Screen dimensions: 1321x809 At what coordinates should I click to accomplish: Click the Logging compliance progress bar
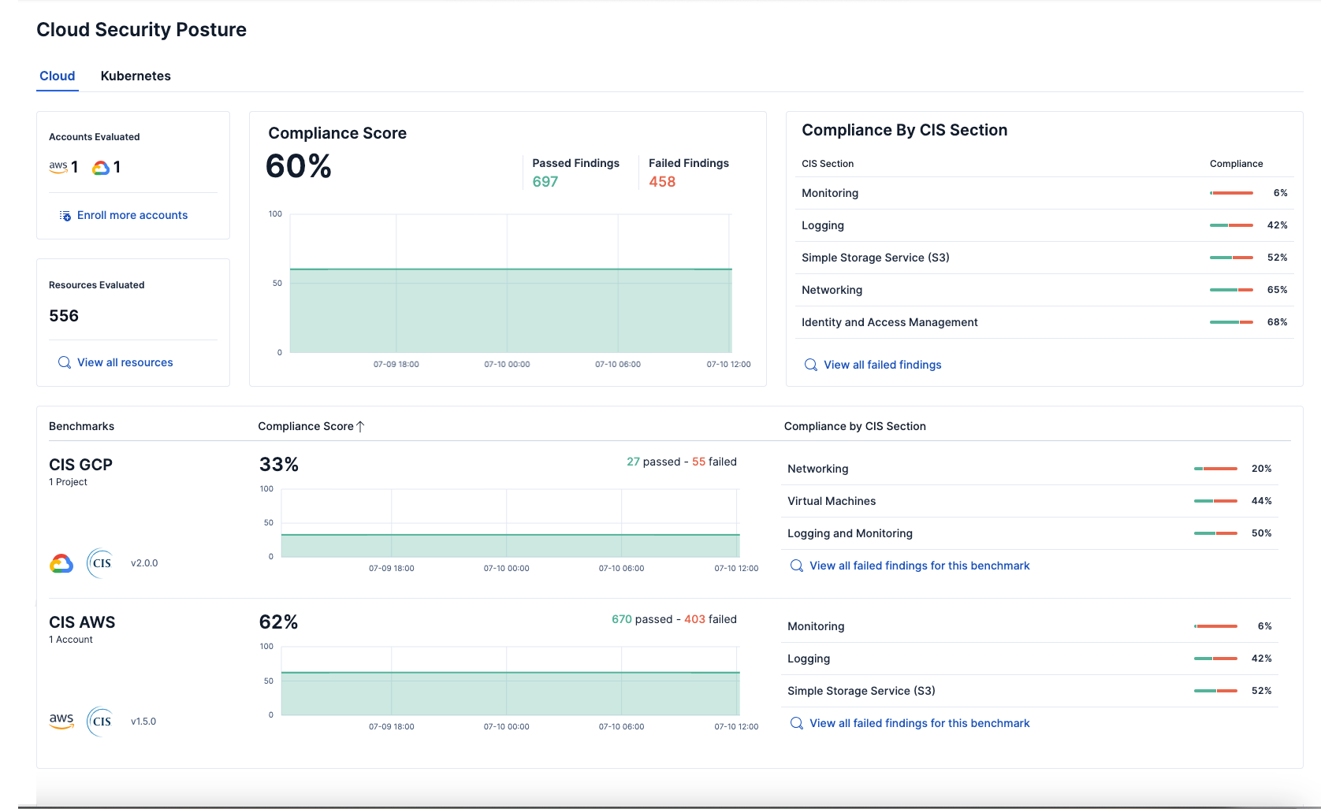[1230, 225]
